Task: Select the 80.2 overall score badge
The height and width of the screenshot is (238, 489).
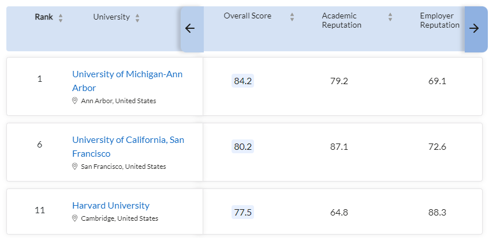Action: (242, 147)
